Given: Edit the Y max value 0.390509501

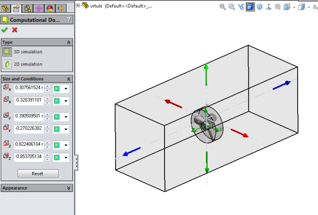Looking at the screenshot, I should pos(29,116).
